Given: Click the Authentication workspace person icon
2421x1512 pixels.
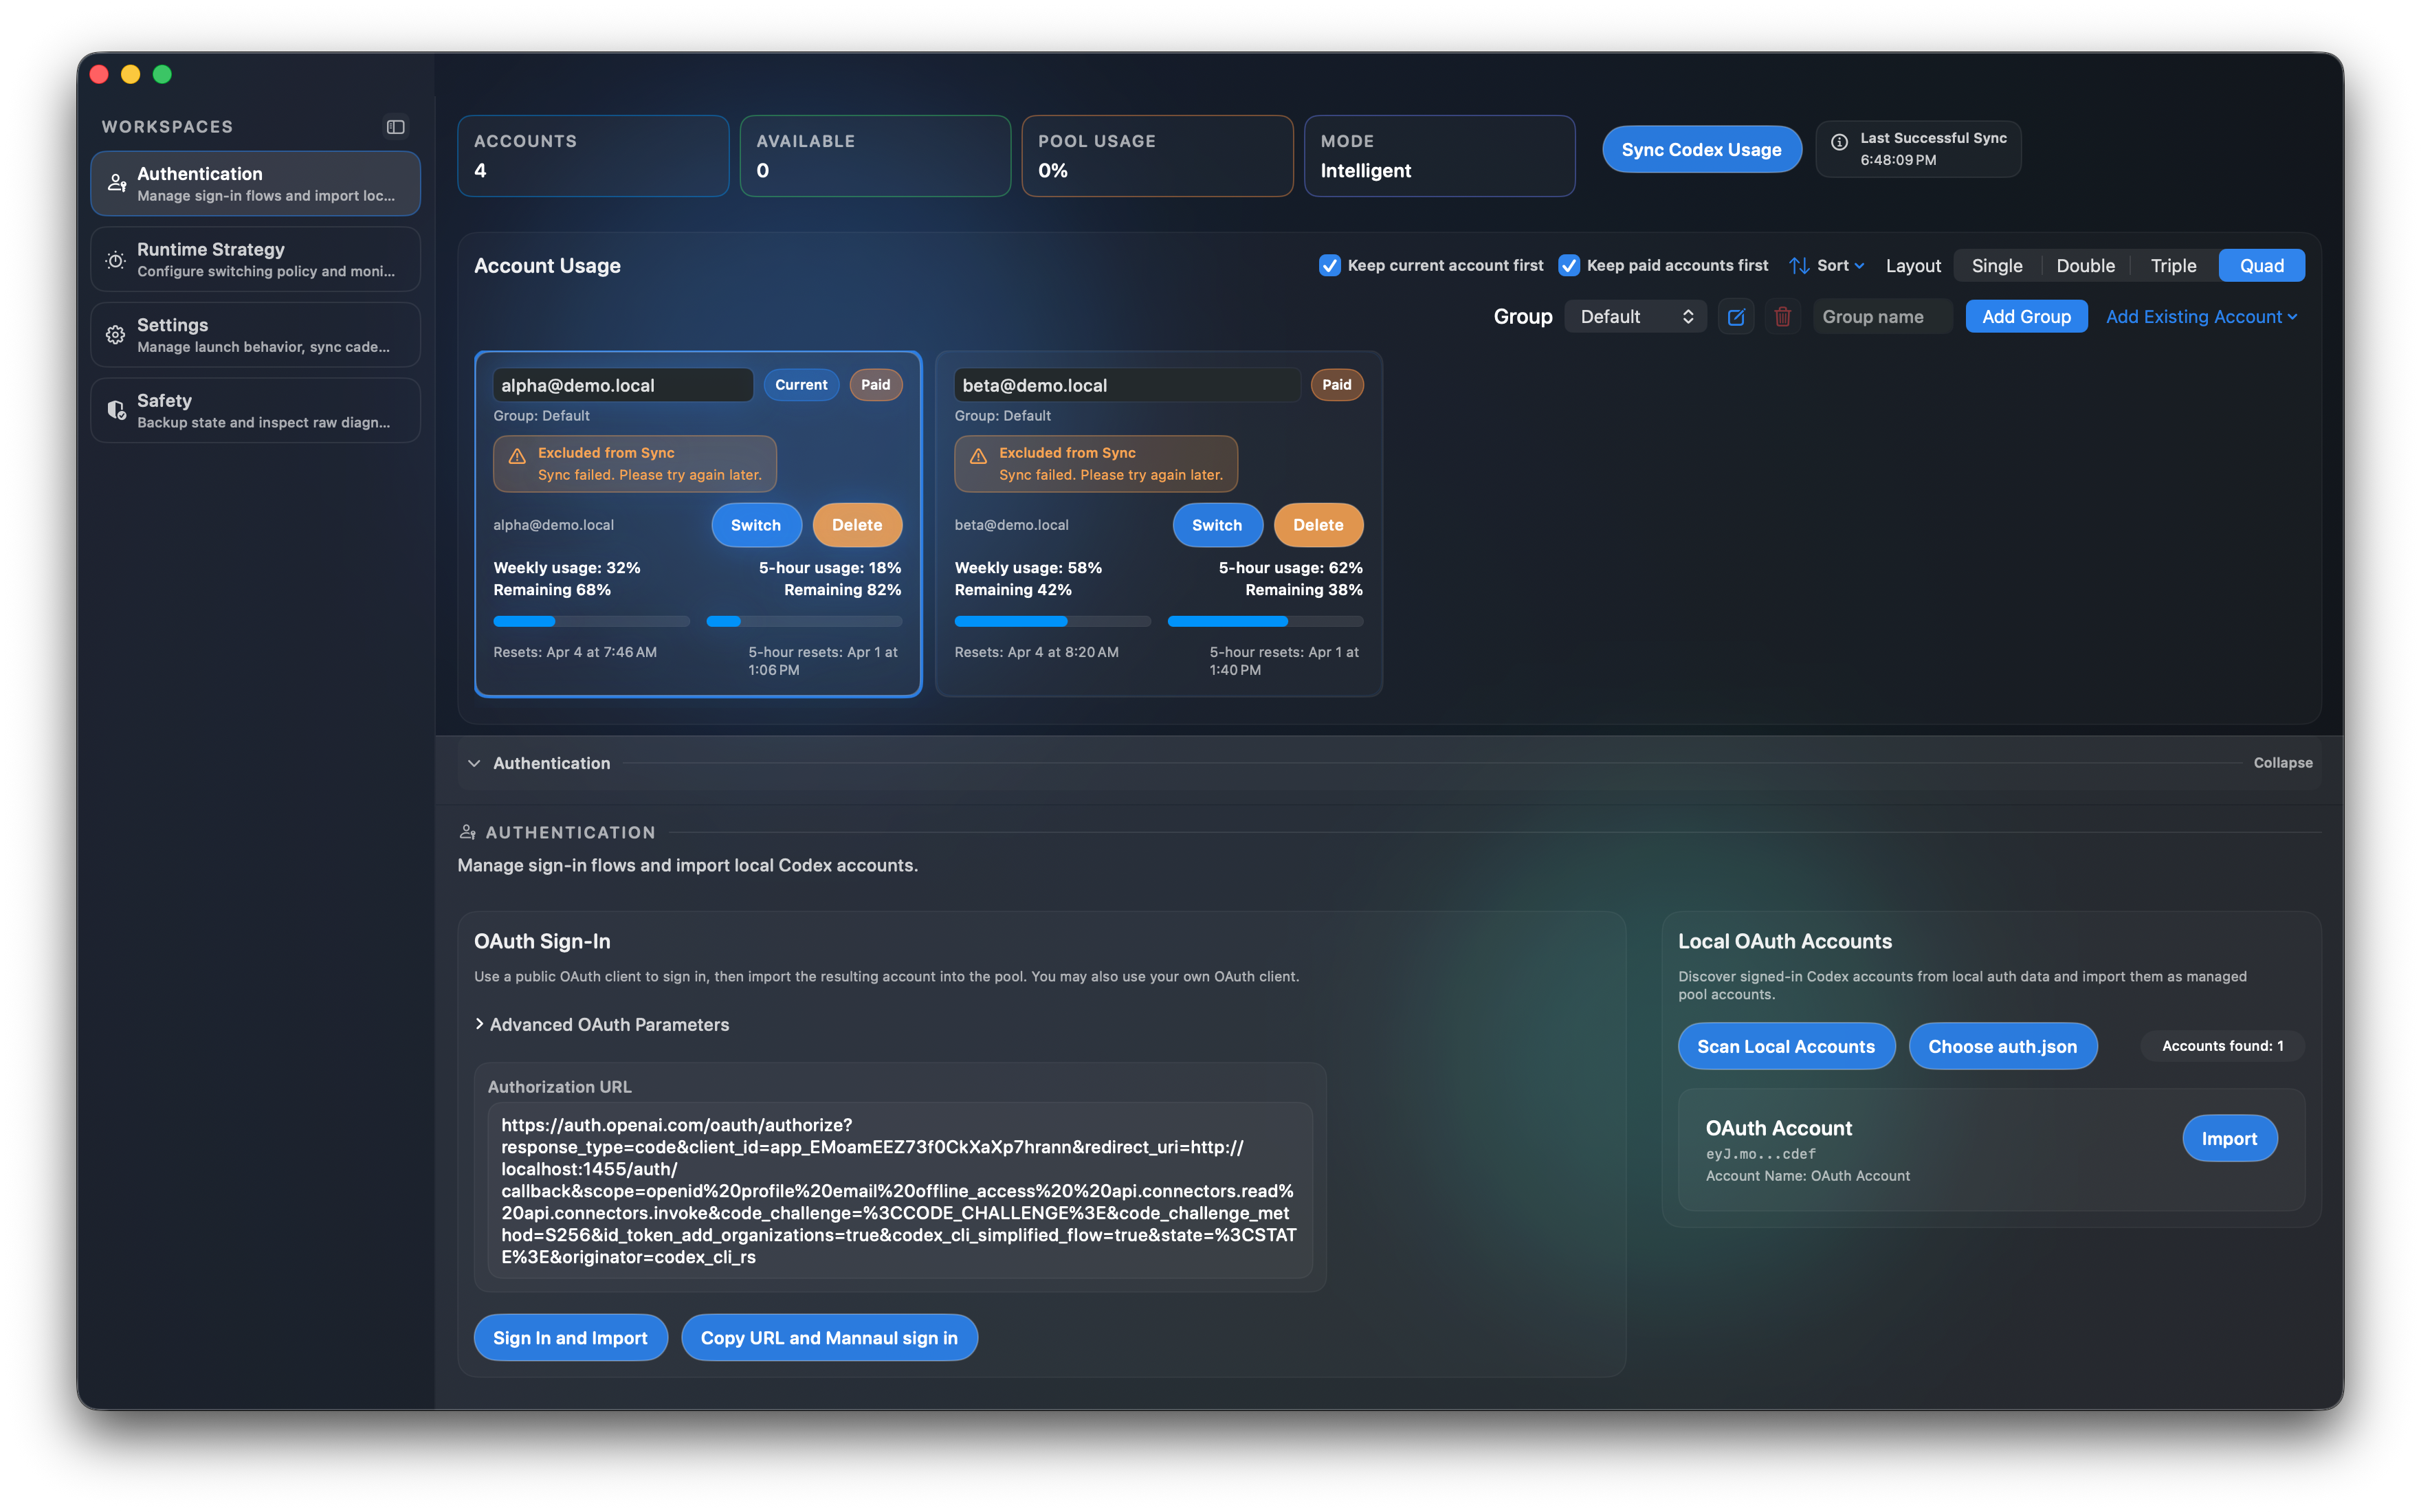Looking at the screenshot, I should click(x=117, y=183).
